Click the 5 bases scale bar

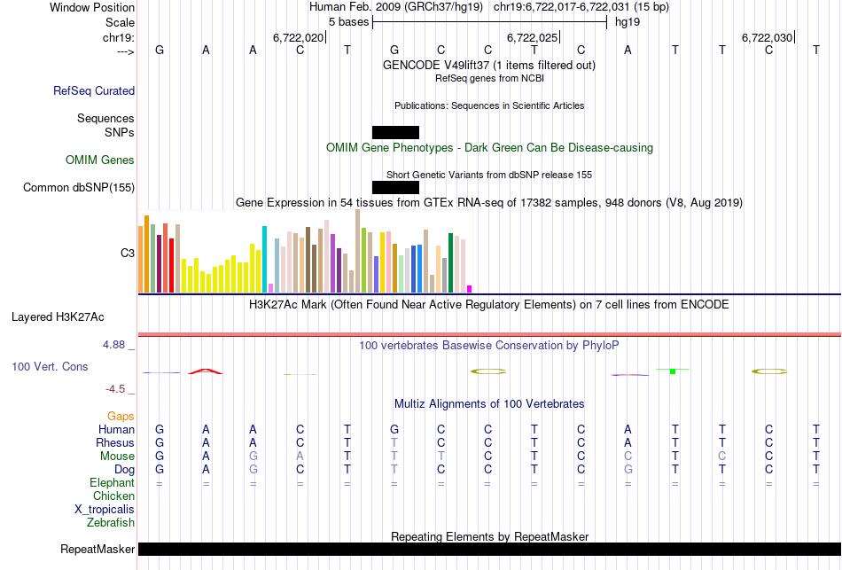tap(490, 22)
